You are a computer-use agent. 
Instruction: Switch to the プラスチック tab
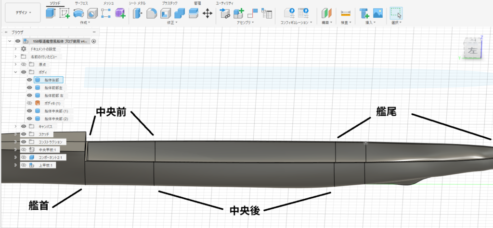(169, 3)
